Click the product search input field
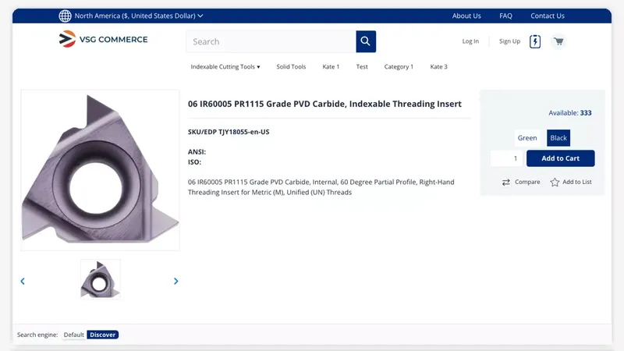Viewport: 624px width, 351px height. (x=271, y=41)
